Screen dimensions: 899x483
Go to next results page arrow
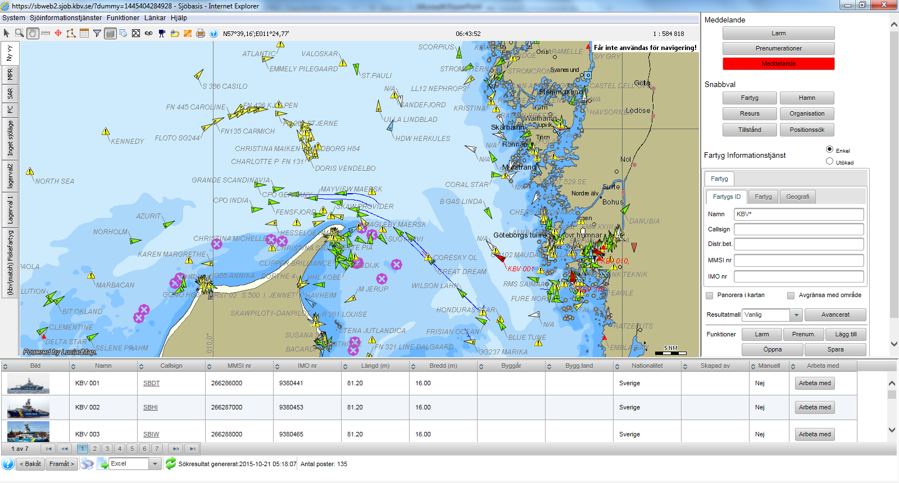176,449
